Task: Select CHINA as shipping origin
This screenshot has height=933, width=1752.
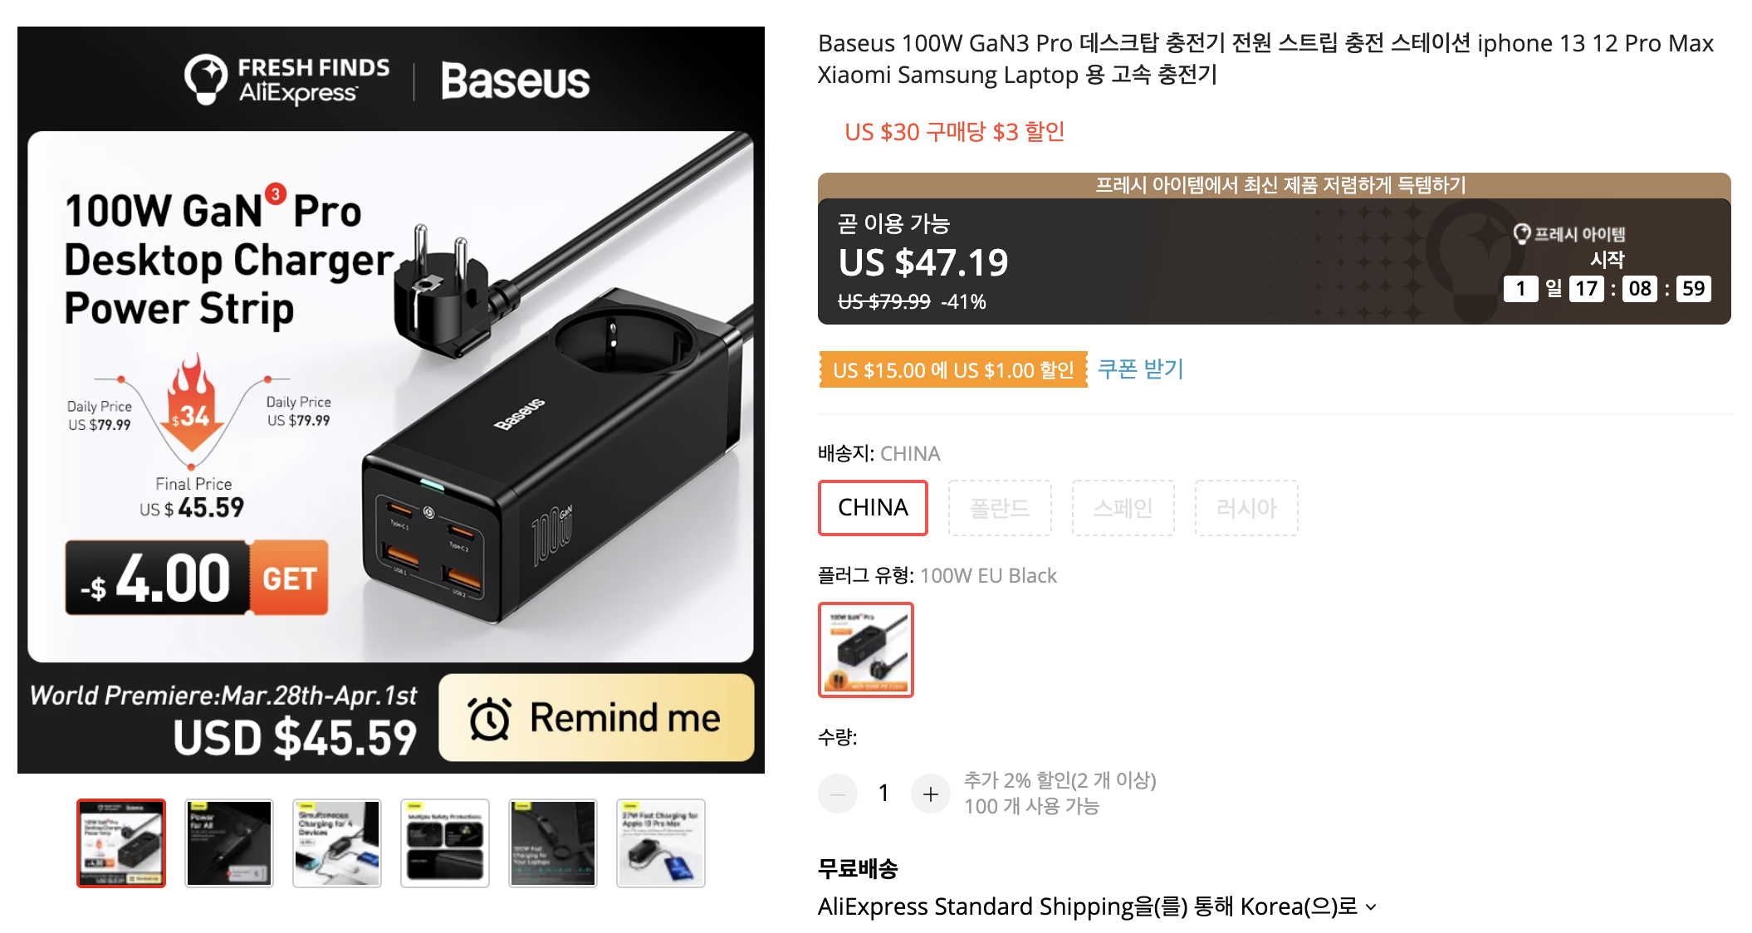Action: 873,507
